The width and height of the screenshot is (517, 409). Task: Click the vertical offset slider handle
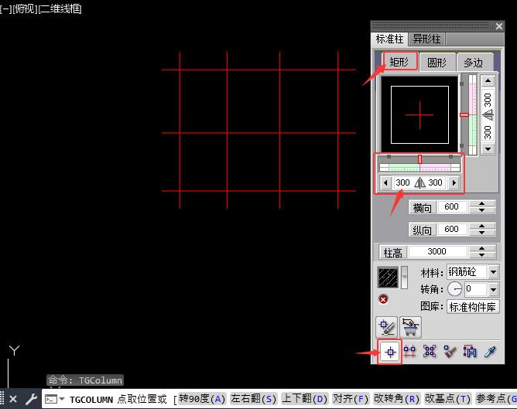pyautogui.click(x=464, y=114)
